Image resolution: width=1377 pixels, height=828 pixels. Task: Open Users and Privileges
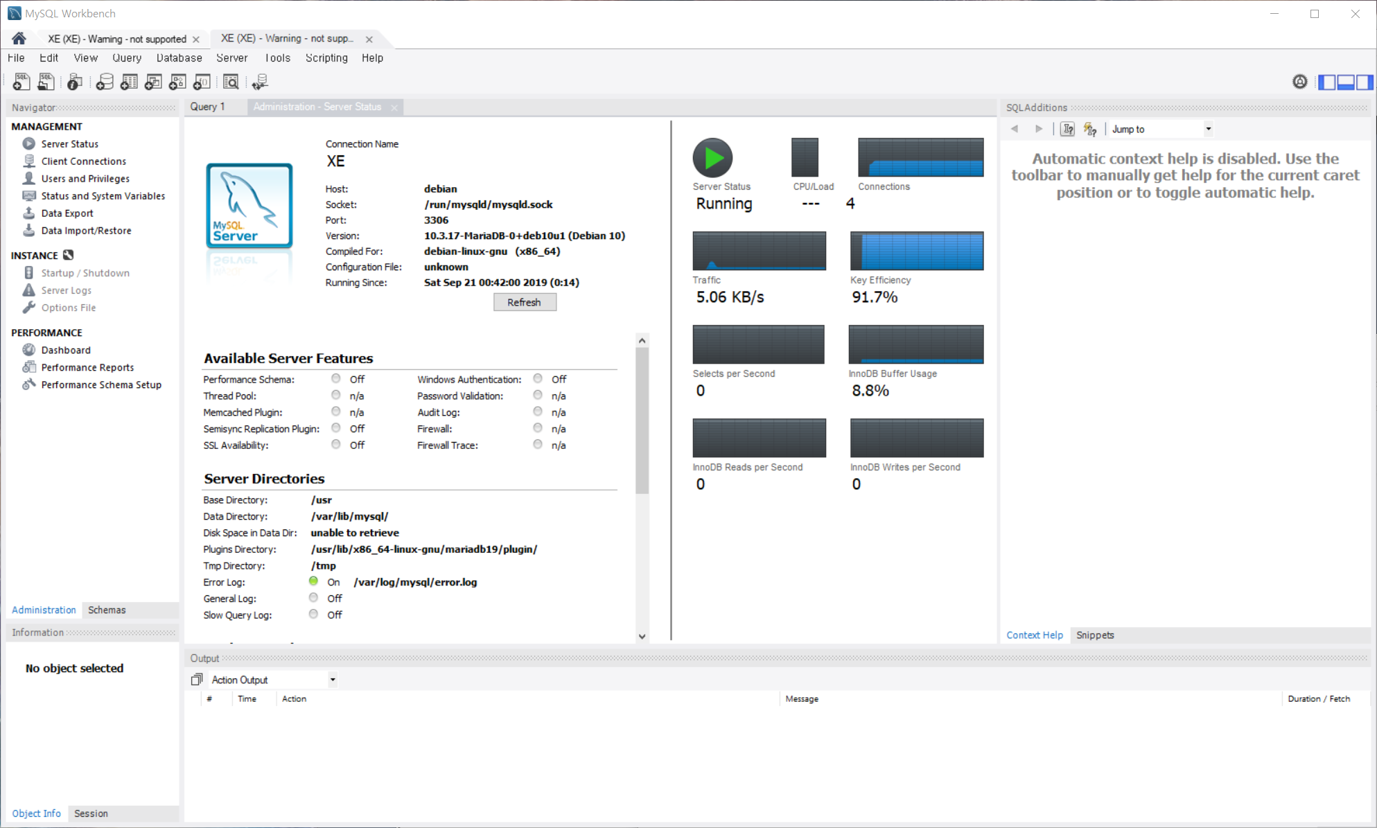85,178
